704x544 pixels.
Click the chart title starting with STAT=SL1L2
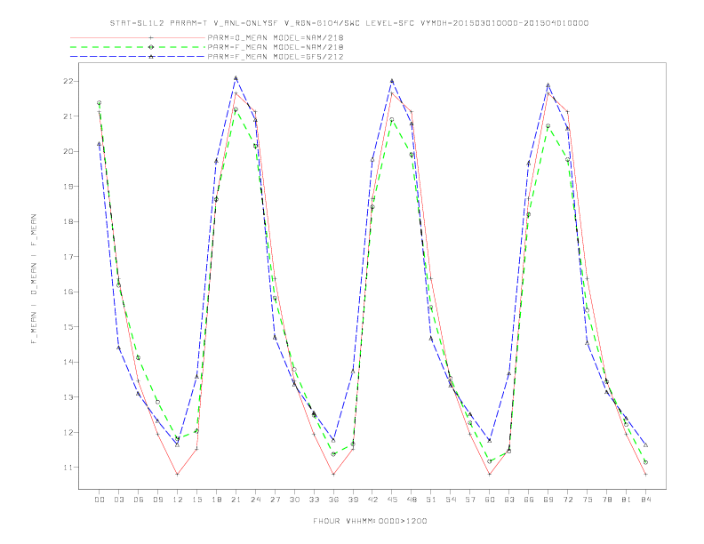tap(349, 23)
